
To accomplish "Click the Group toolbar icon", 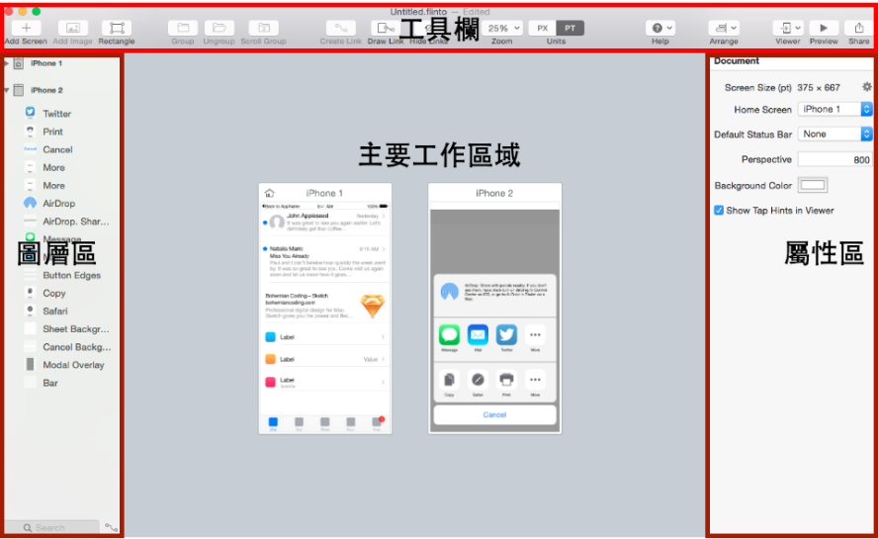I will click(x=183, y=28).
